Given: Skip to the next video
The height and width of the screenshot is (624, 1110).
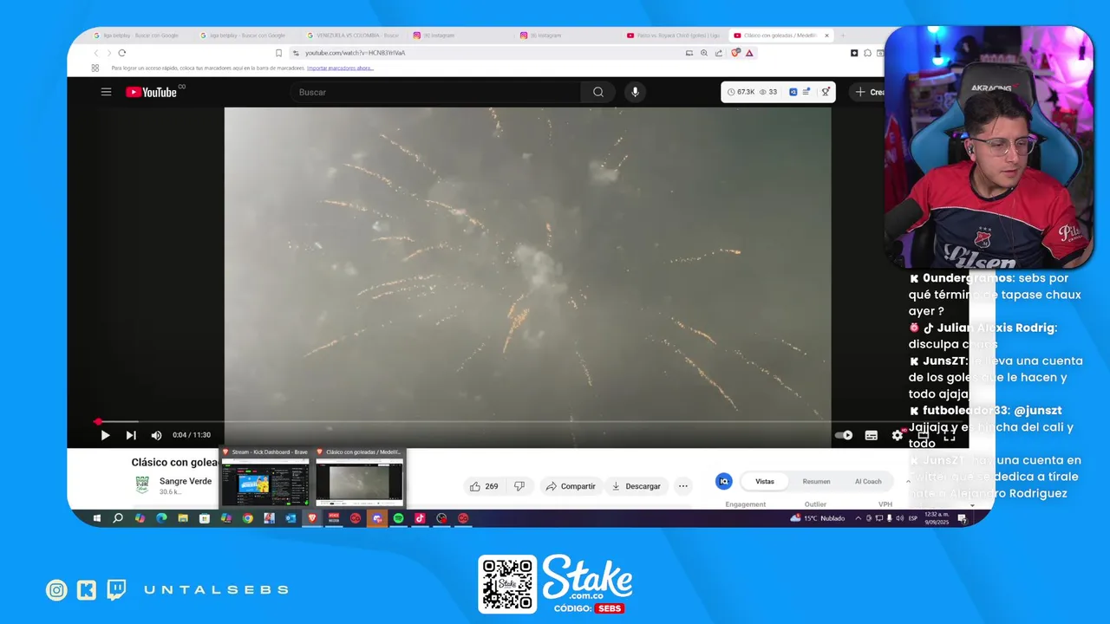Looking at the screenshot, I should point(131,435).
